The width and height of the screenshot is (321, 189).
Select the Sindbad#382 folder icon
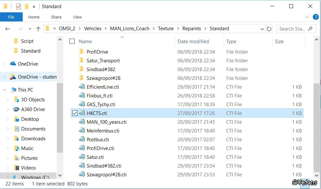pyautogui.click(x=81, y=69)
